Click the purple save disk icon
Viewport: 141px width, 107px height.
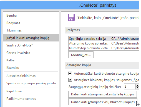click(x=71, y=17)
